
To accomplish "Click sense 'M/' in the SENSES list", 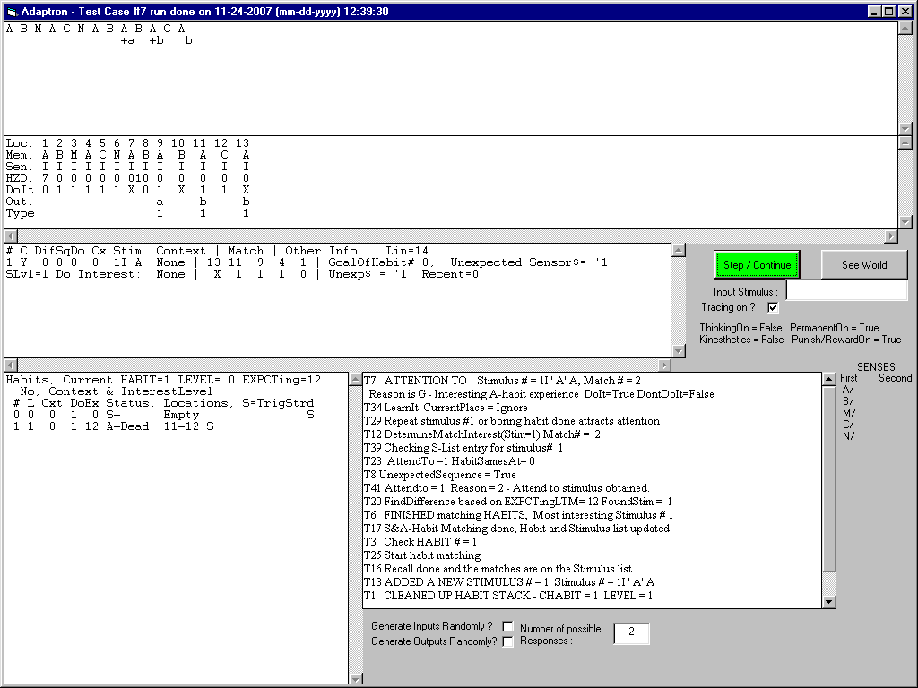I will [x=849, y=413].
